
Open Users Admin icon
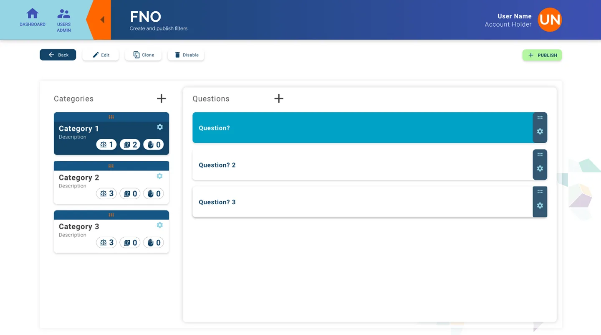[64, 14]
